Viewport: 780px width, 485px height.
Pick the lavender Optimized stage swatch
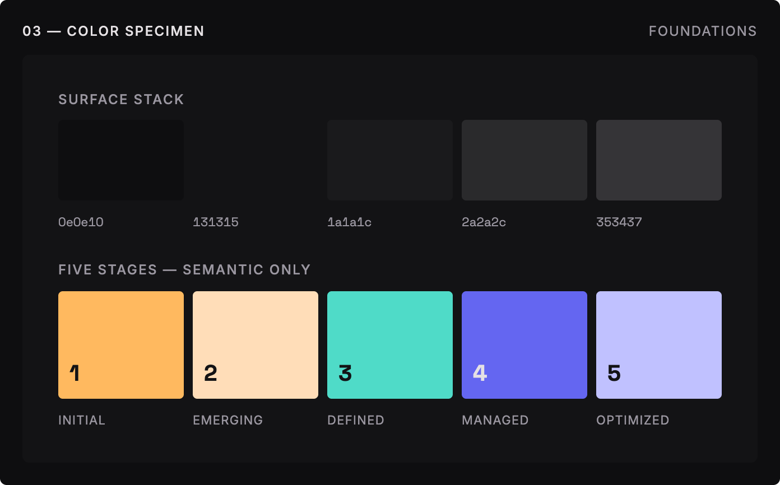click(659, 345)
